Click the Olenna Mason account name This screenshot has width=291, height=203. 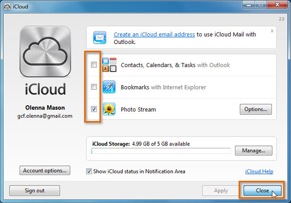pyautogui.click(x=45, y=108)
